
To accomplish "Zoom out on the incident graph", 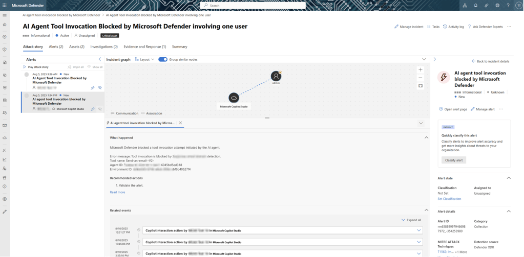I will [421, 78].
